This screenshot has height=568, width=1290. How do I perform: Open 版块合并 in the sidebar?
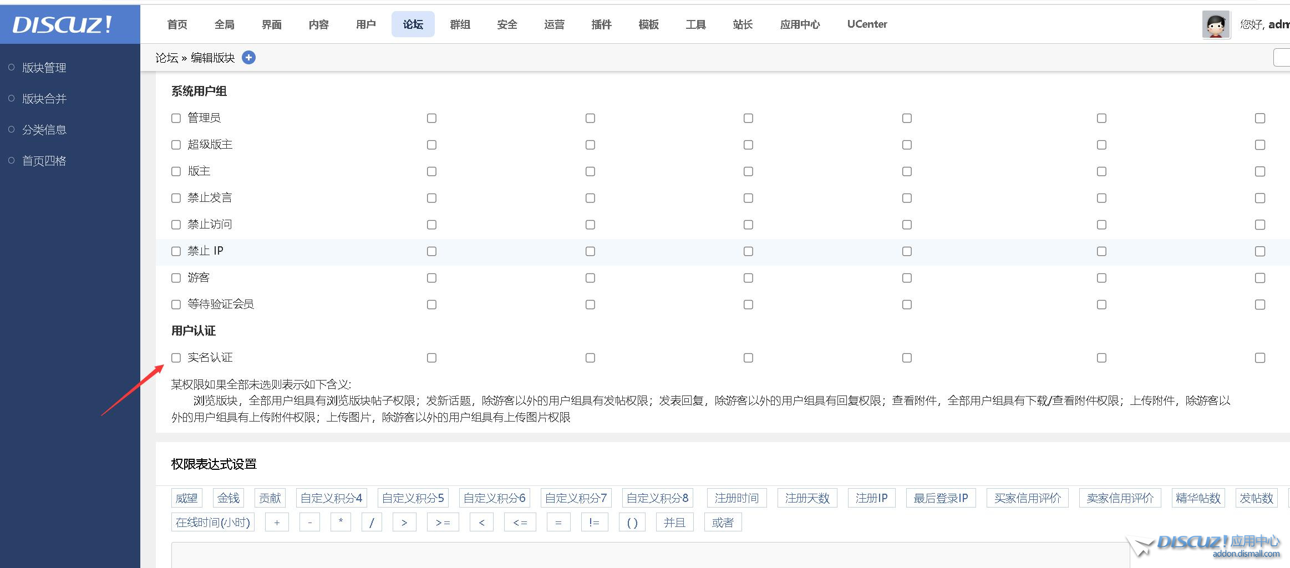coord(44,99)
